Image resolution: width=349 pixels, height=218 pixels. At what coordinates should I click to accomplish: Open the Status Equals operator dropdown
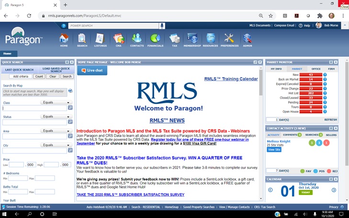[56, 117]
